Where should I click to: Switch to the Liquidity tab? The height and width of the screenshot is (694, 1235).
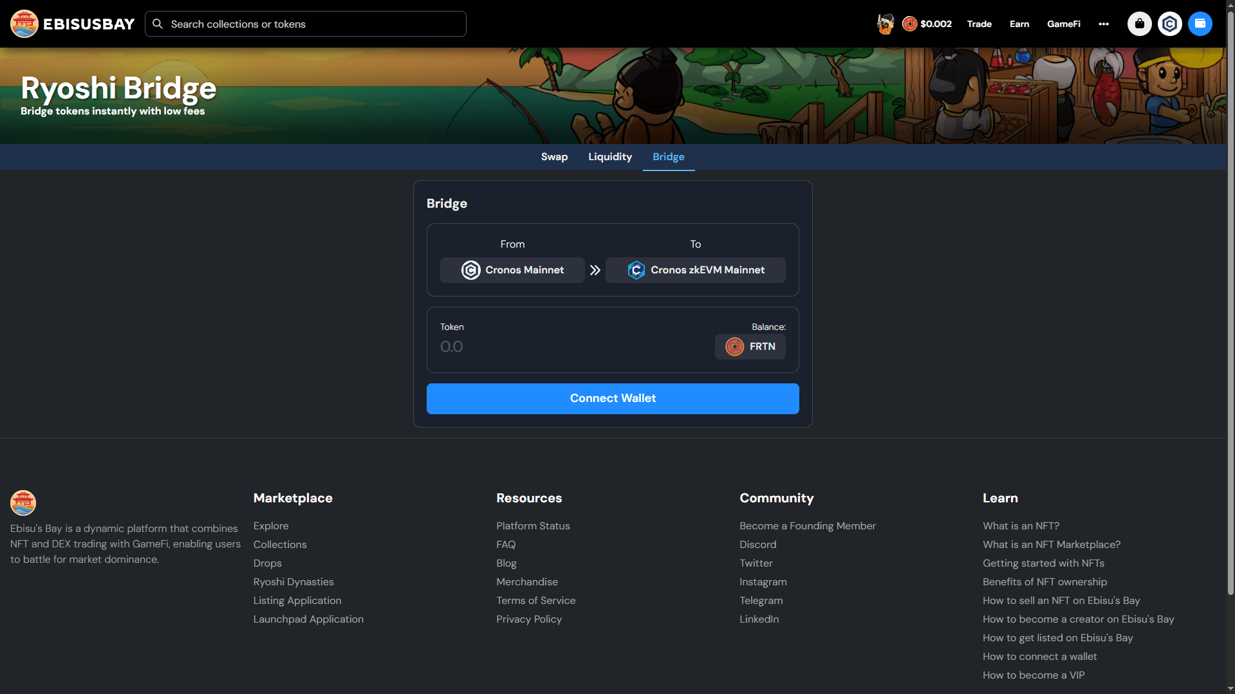(x=609, y=157)
